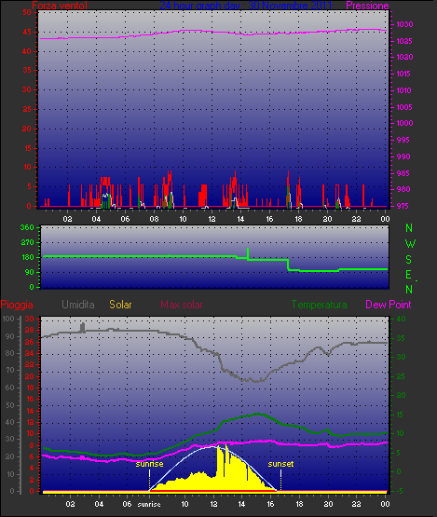Select the yellow Solar legend label
437x517 pixels.
tap(120, 305)
